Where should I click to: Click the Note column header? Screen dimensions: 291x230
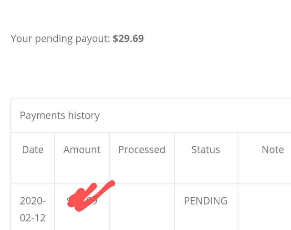(273, 150)
